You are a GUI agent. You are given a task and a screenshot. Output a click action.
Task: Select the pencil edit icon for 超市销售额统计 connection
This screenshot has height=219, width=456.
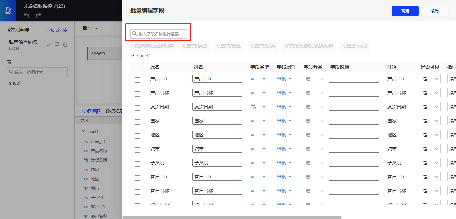tap(49, 44)
